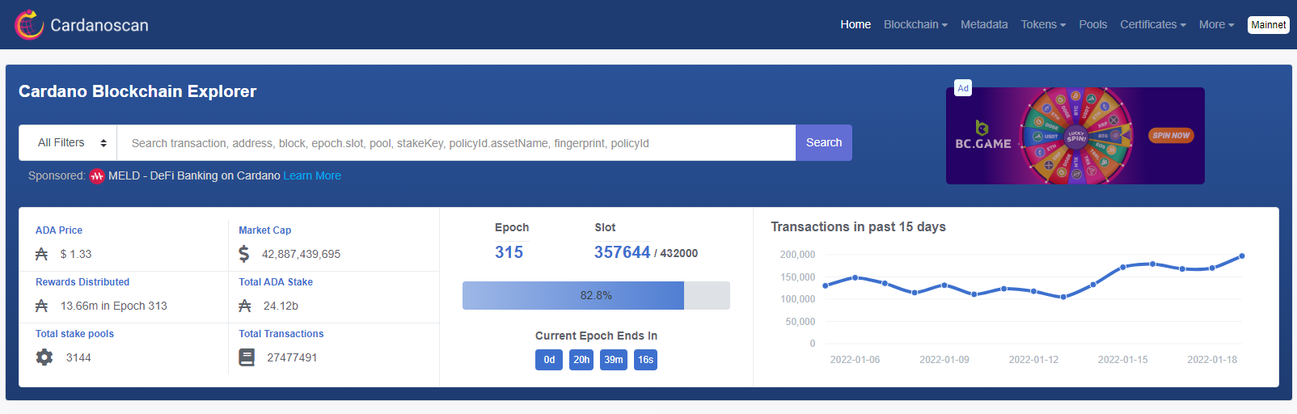
Task: Click the Total ADA Stake label
Action: click(276, 282)
